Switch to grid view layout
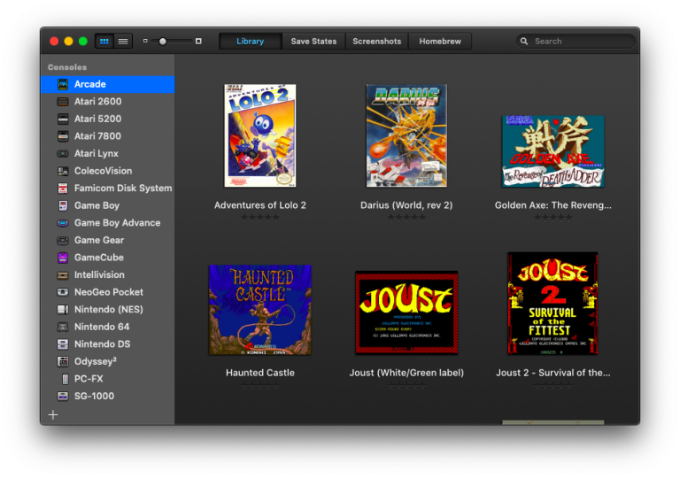This screenshot has height=478, width=680. click(x=104, y=42)
